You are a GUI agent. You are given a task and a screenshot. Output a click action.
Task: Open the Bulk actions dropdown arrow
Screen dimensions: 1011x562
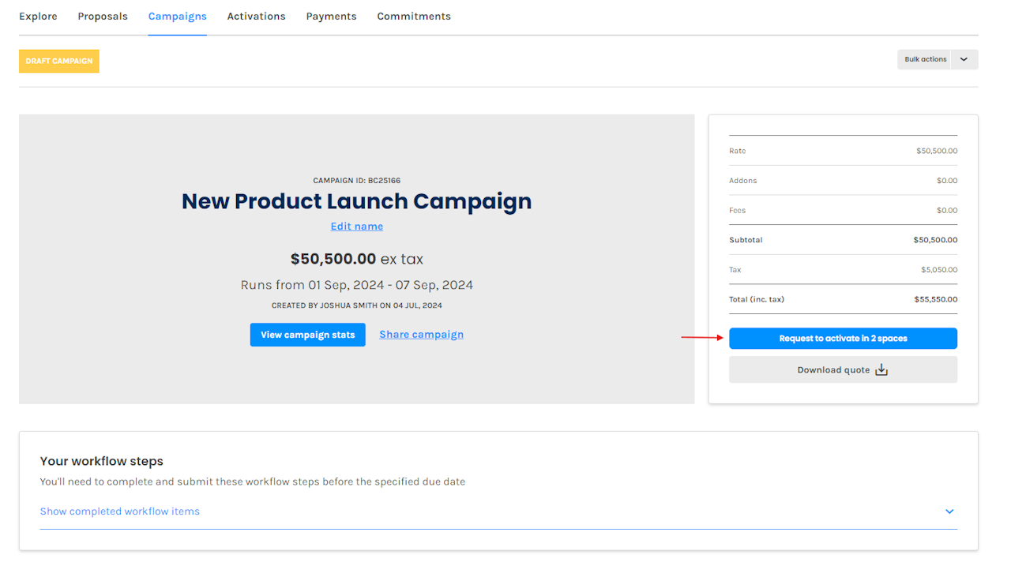[x=964, y=60]
